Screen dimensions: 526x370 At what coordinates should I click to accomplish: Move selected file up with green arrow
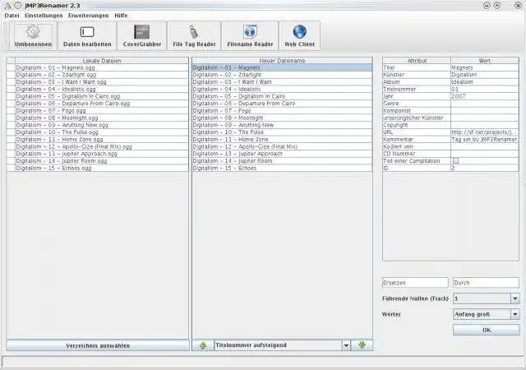point(203,345)
